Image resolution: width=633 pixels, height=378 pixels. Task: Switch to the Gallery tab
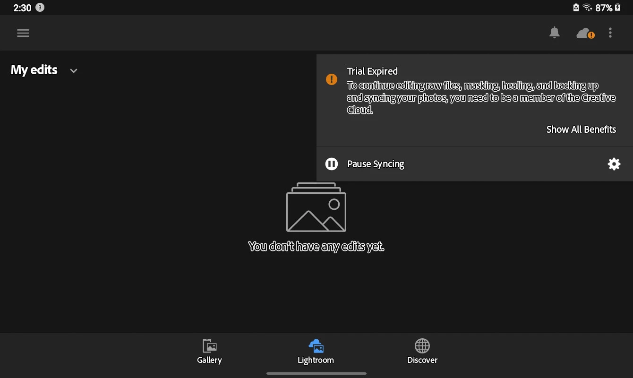(x=209, y=352)
